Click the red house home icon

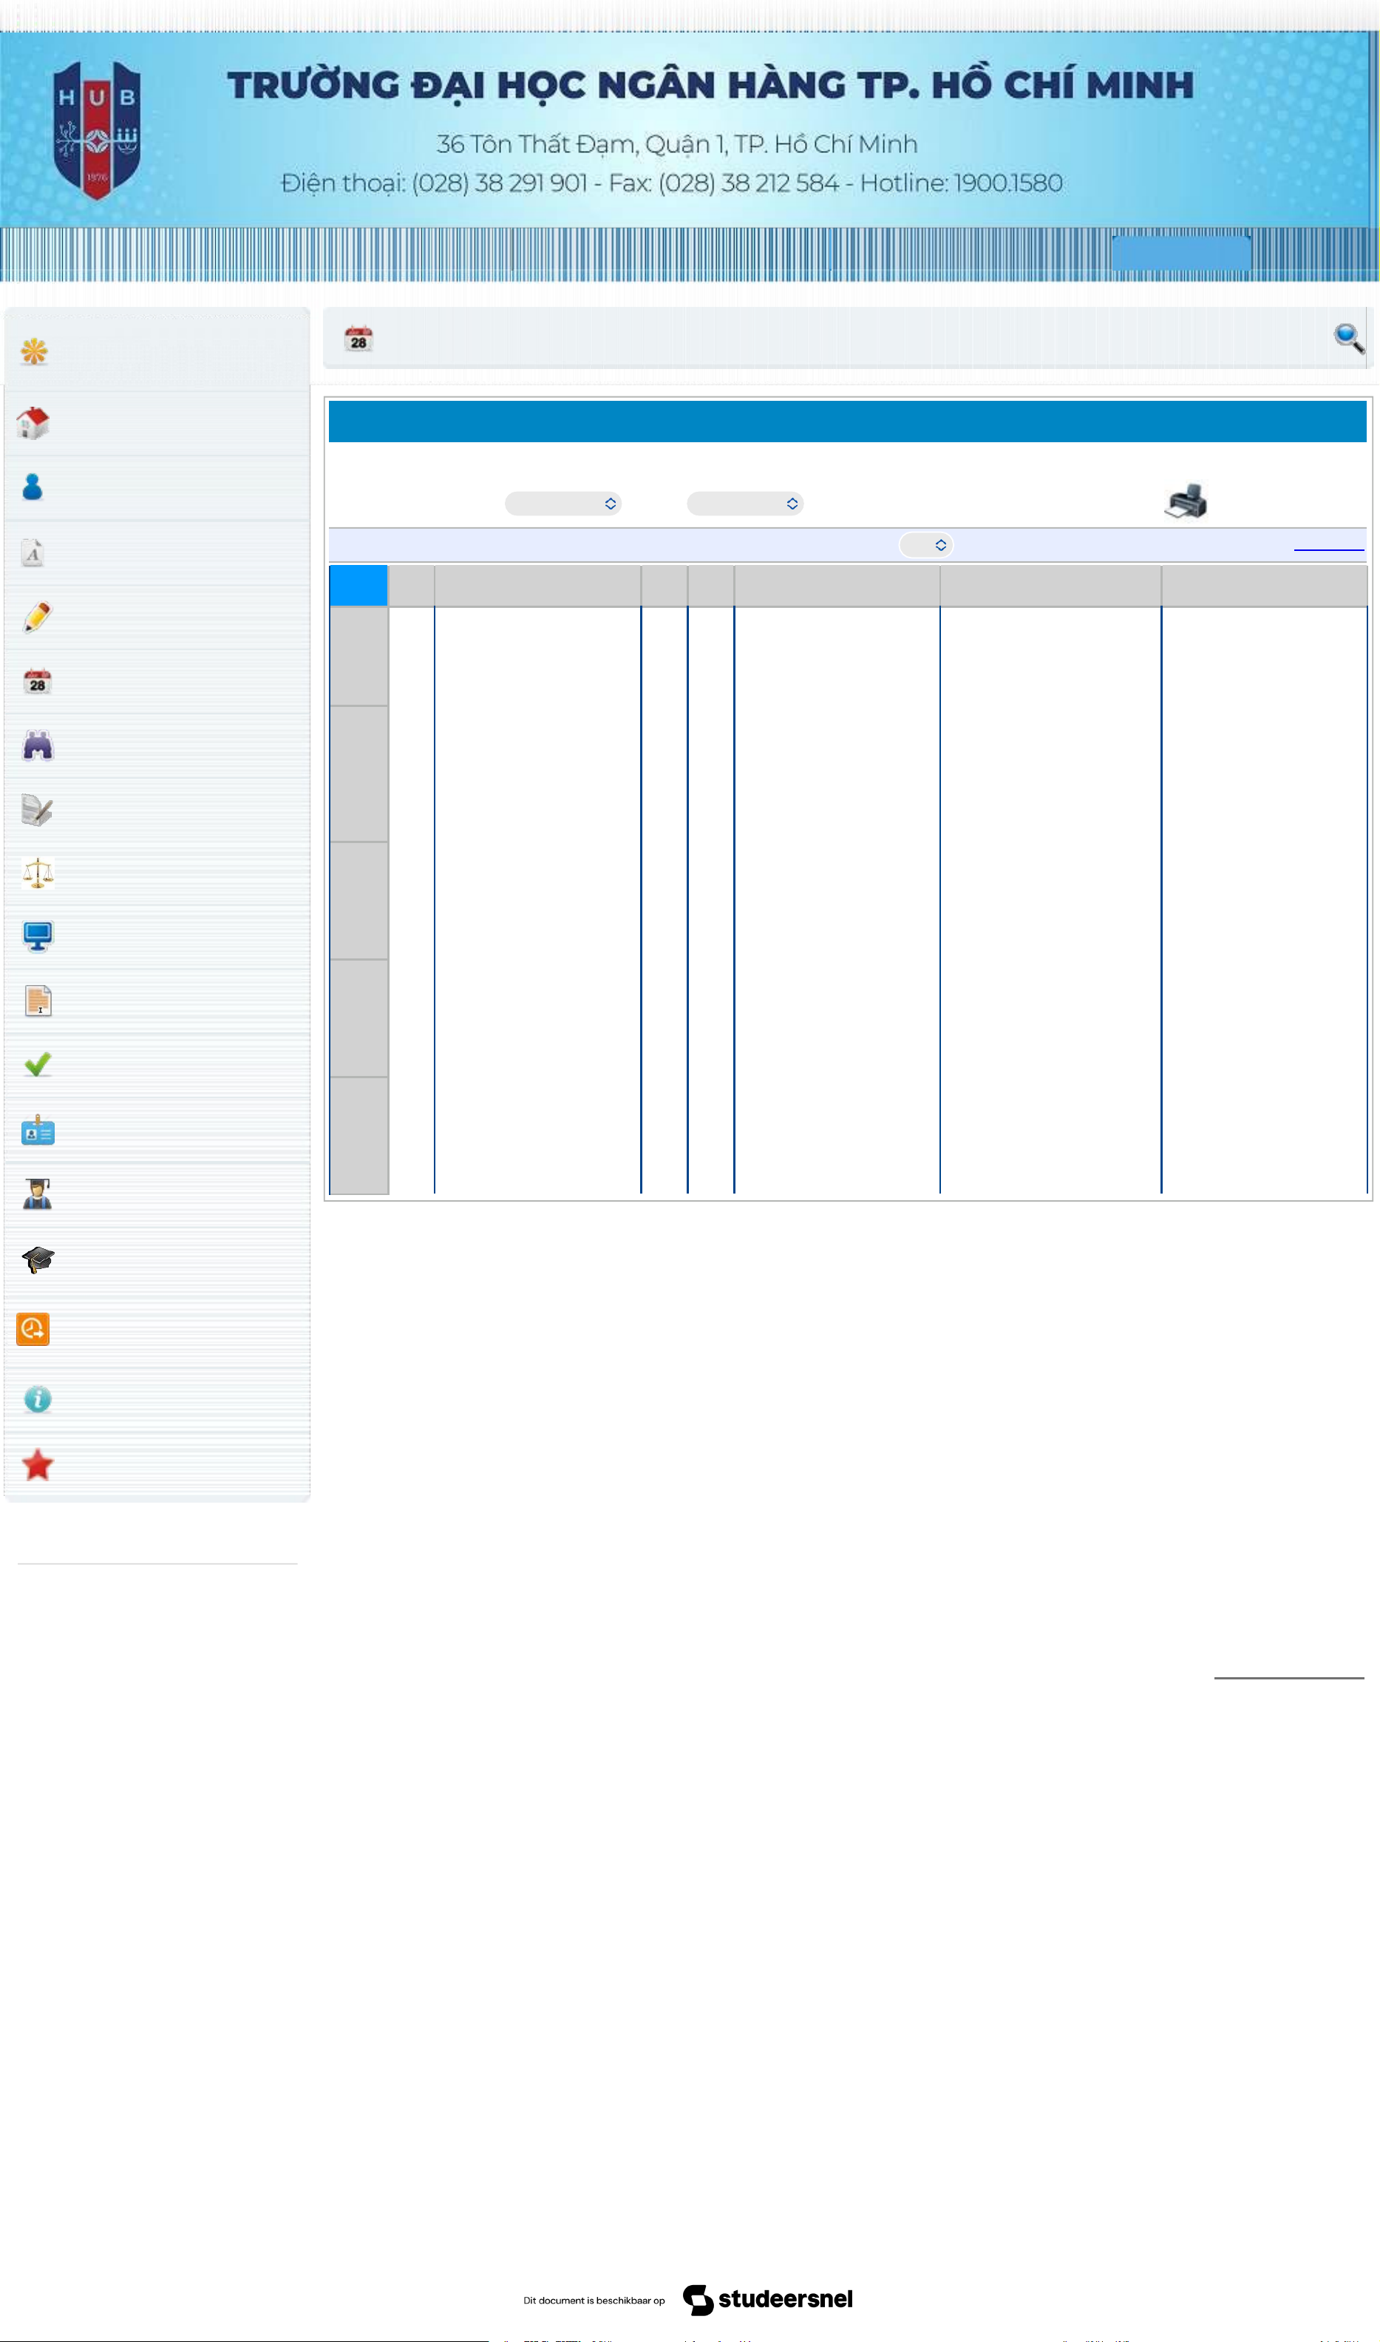[33, 423]
